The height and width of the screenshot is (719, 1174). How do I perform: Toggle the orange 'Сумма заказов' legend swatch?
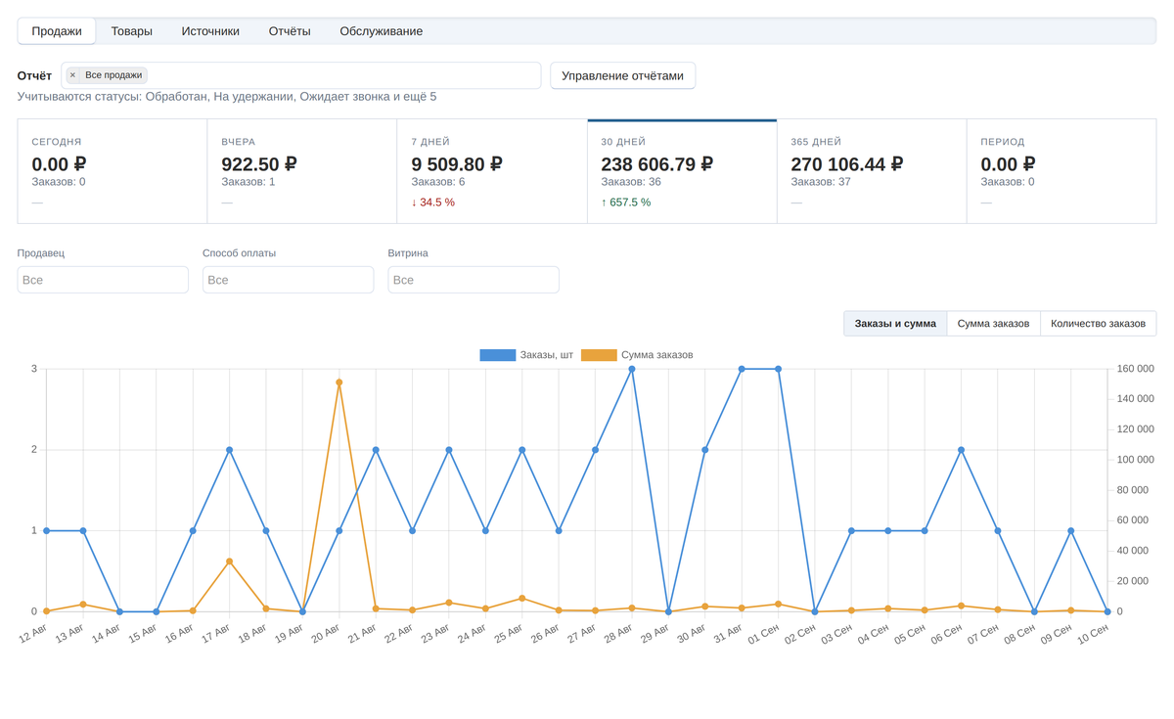tap(599, 355)
